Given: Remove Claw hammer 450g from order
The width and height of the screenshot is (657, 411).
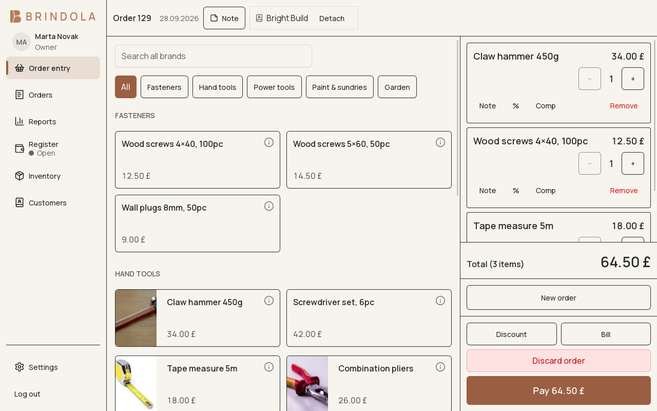Looking at the screenshot, I should pyautogui.click(x=624, y=106).
